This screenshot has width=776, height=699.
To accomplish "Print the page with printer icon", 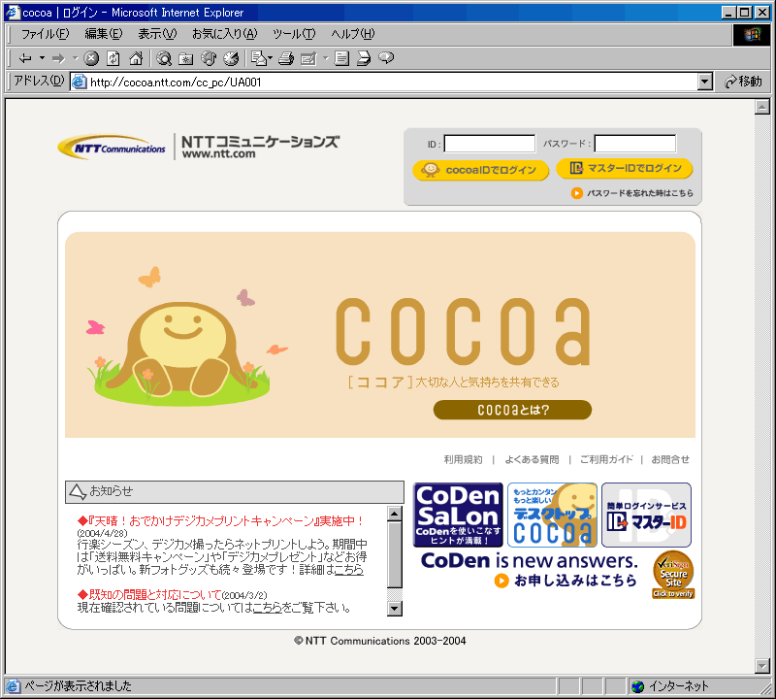I will coord(286,58).
